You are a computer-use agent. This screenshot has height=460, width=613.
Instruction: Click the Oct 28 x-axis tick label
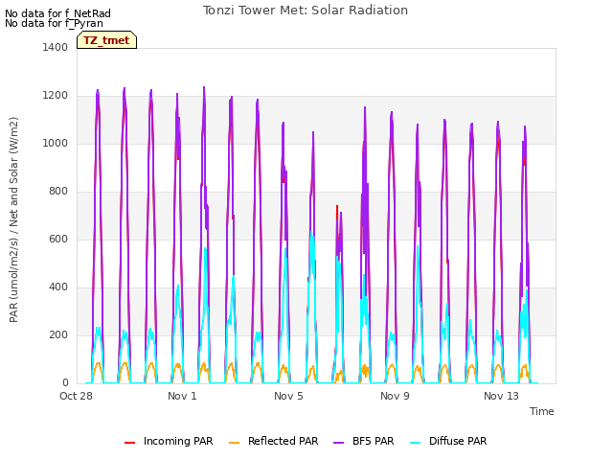(x=76, y=396)
